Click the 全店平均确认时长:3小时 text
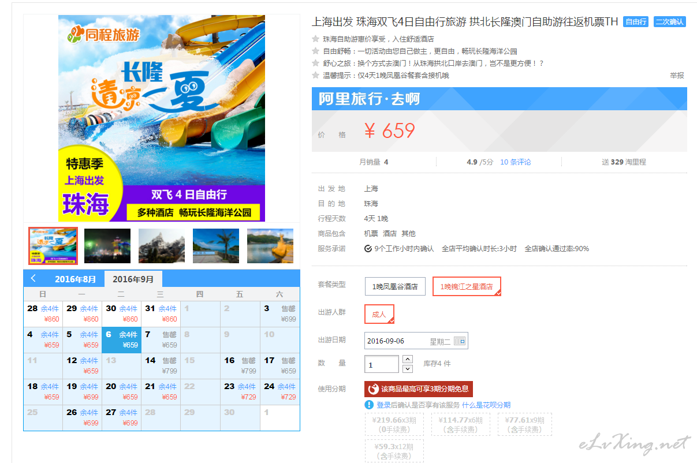The width and height of the screenshot is (697, 463). 479,249
